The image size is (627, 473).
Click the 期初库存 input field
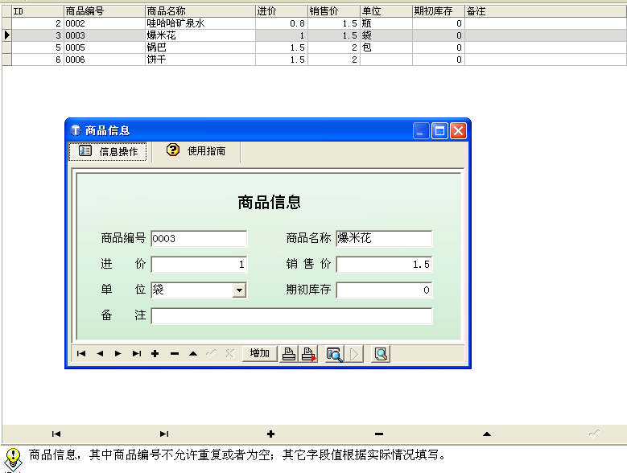[384, 290]
